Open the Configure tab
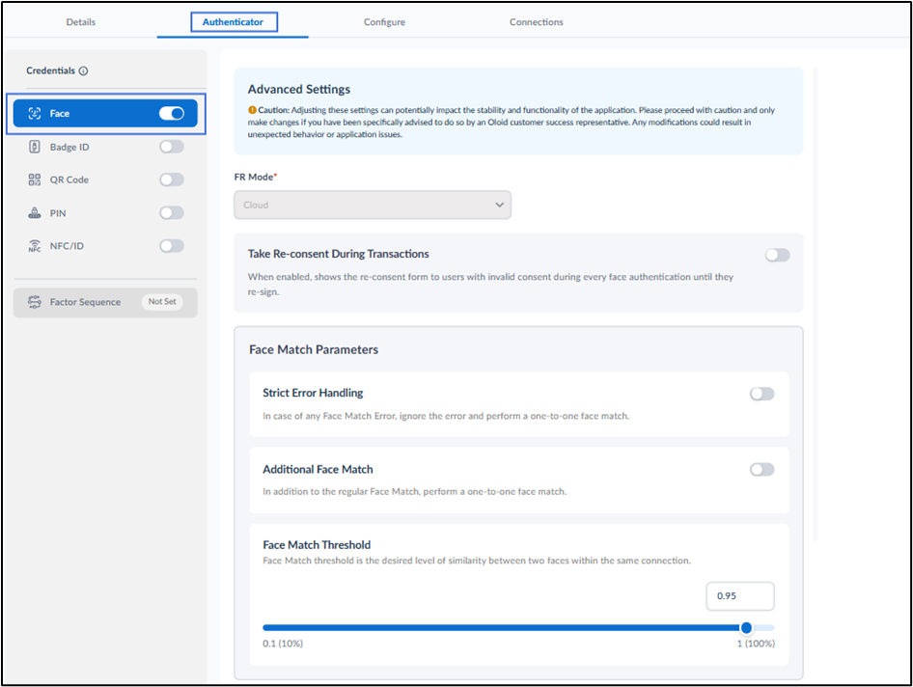This screenshot has height=687, width=913. pyautogui.click(x=384, y=22)
